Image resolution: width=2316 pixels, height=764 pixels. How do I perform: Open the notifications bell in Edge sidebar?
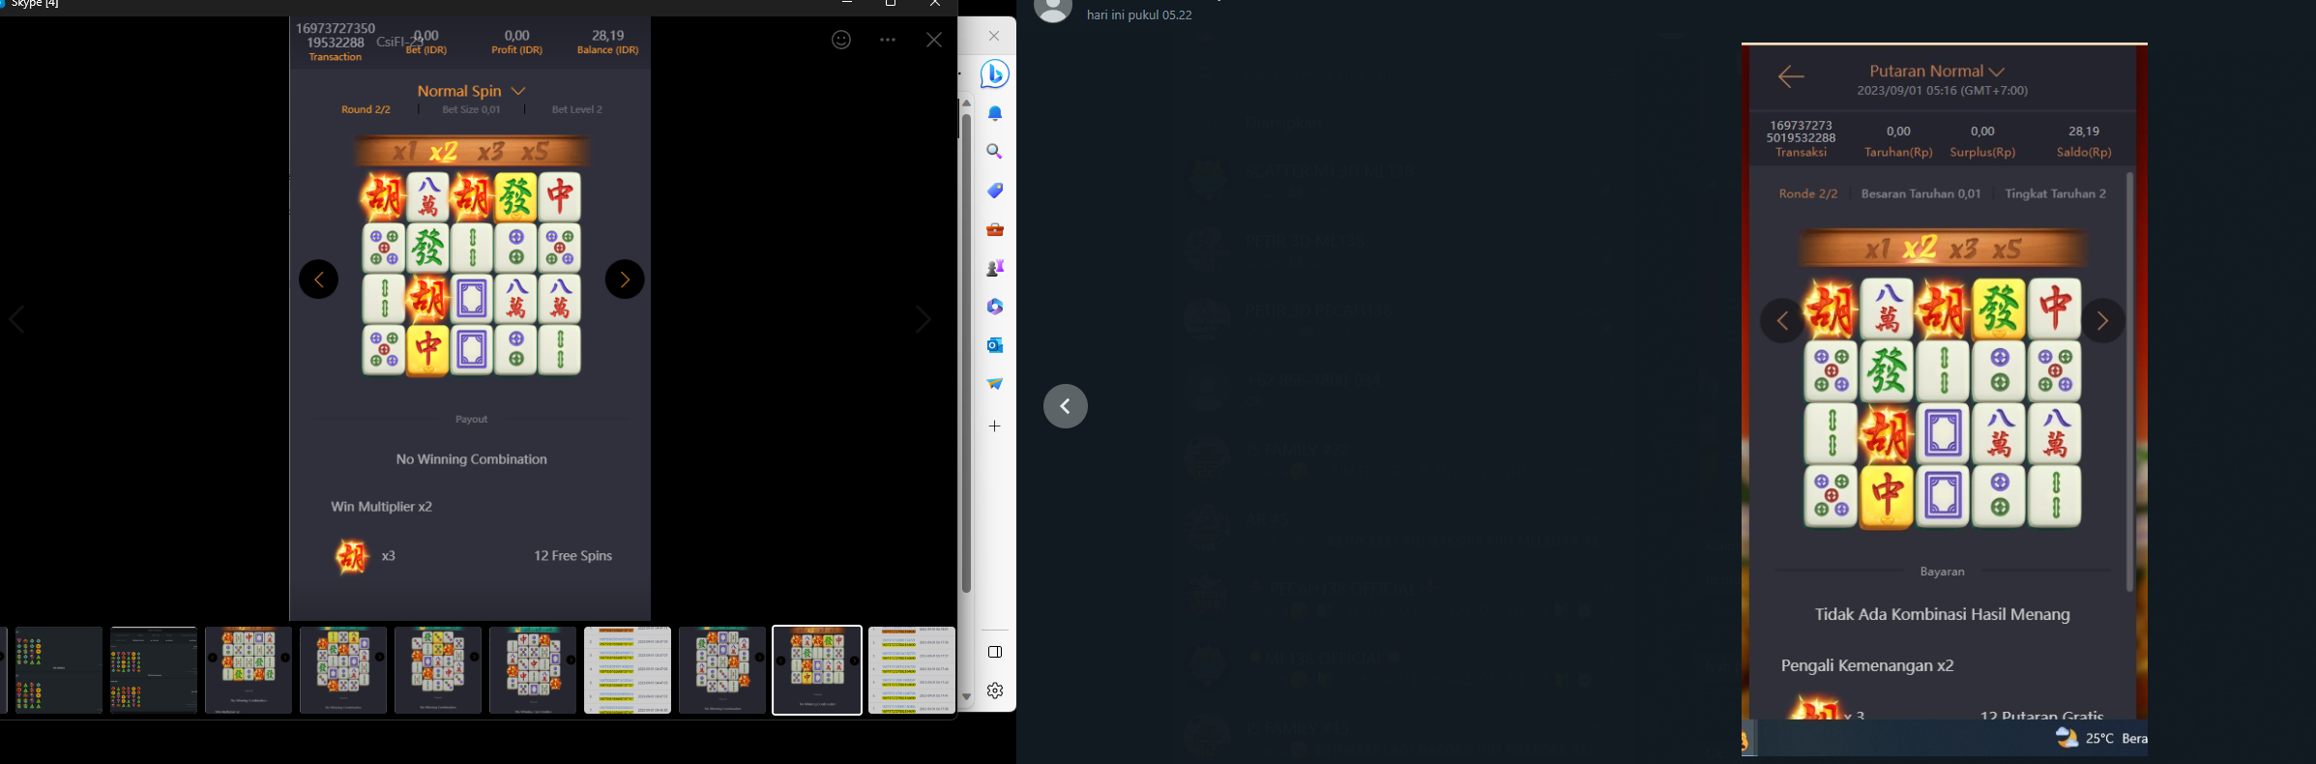coord(995,114)
